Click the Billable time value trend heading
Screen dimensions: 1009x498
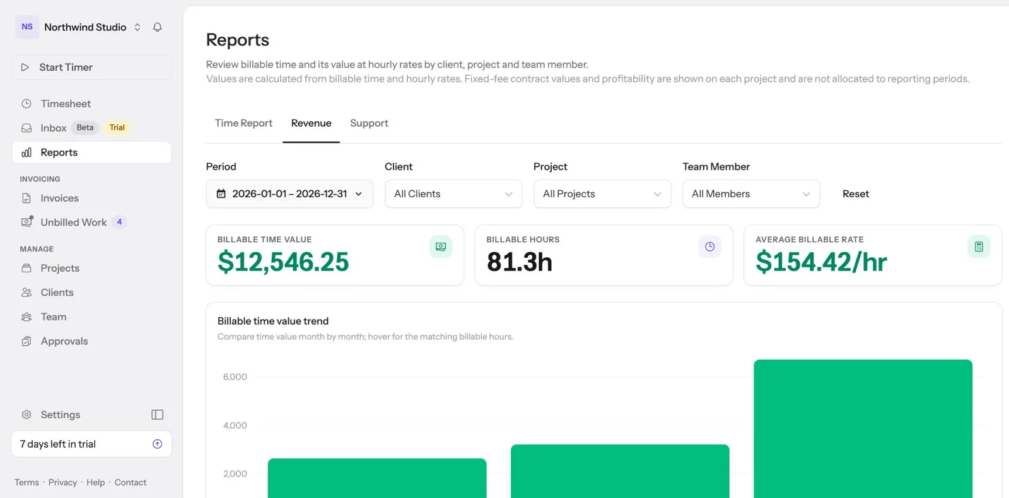[x=273, y=321]
